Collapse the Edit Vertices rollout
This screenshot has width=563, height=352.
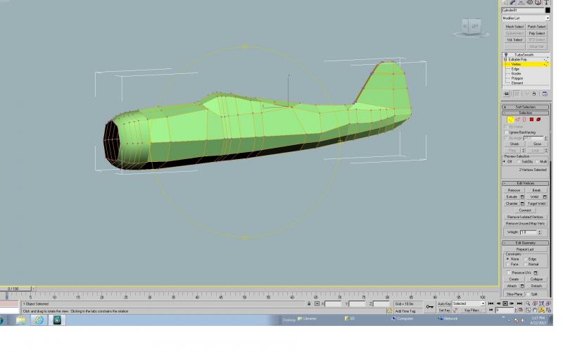point(525,184)
